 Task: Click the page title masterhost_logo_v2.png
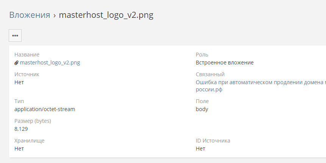coord(106,15)
